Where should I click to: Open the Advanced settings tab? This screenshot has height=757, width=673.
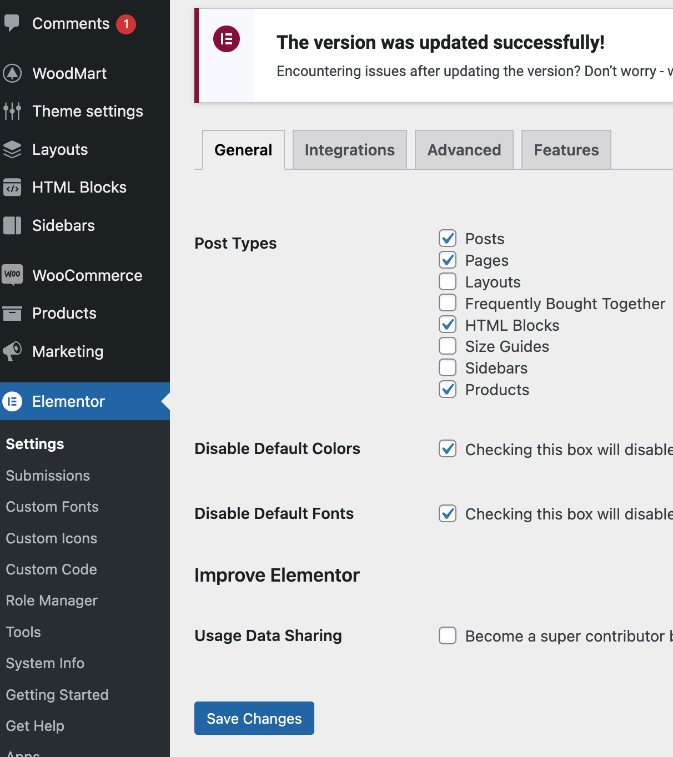coord(464,150)
